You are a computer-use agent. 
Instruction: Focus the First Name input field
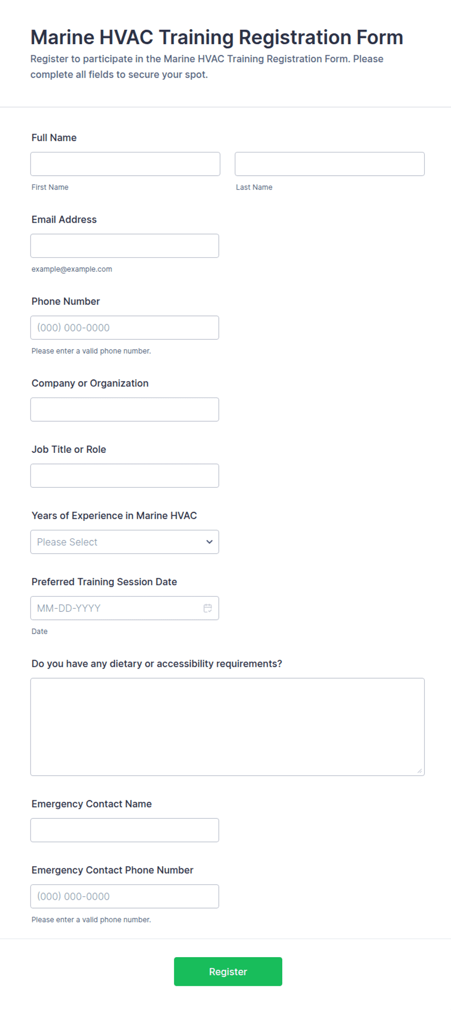pyautogui.click(x=125, y=164)
